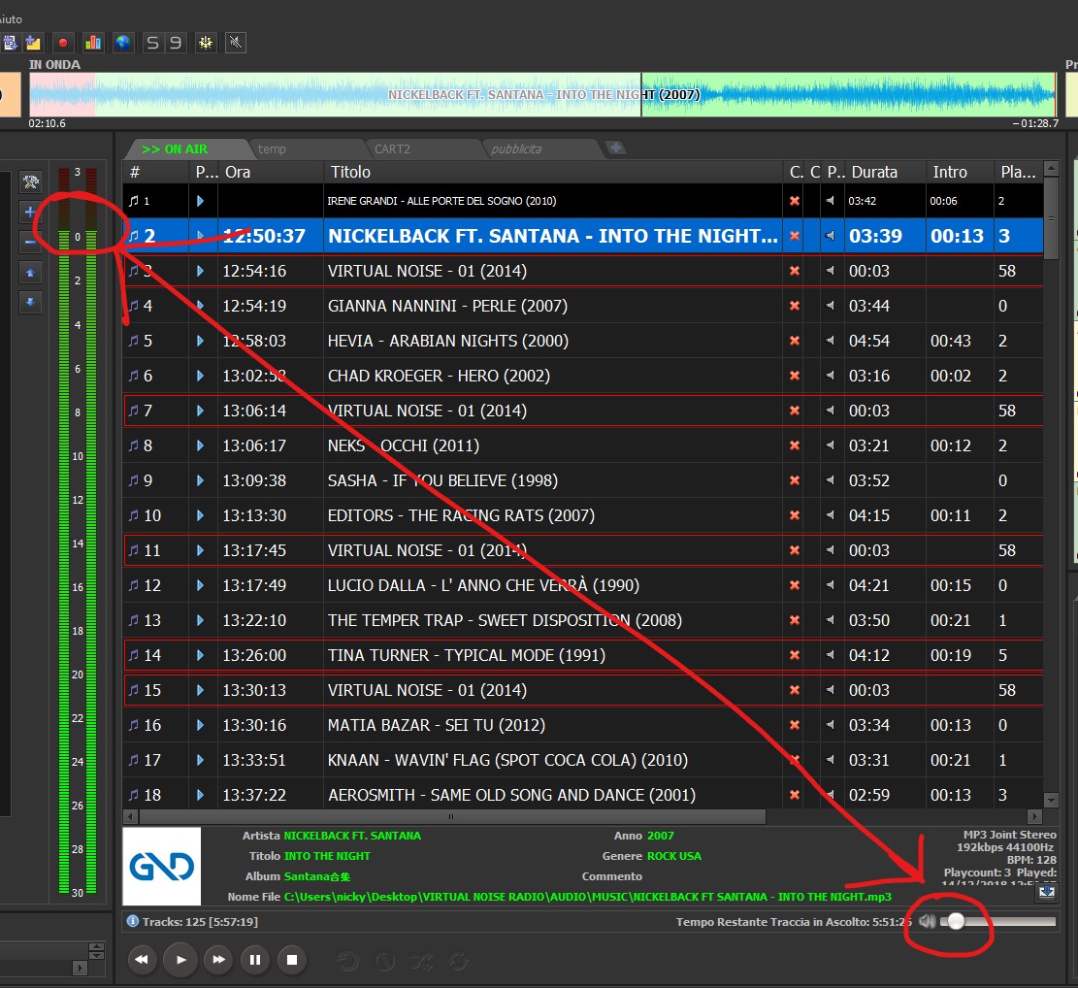Click the playlist download icon in the toolbar
This screenshot has width=1078, height=988.
tap(10, 43)
